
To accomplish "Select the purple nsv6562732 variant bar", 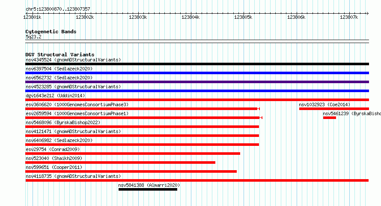I will click(197, 82).
